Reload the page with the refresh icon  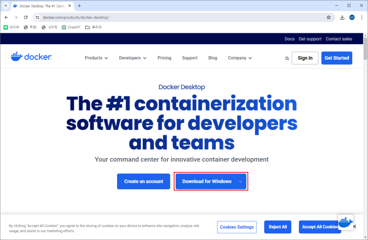coord(26,17)
